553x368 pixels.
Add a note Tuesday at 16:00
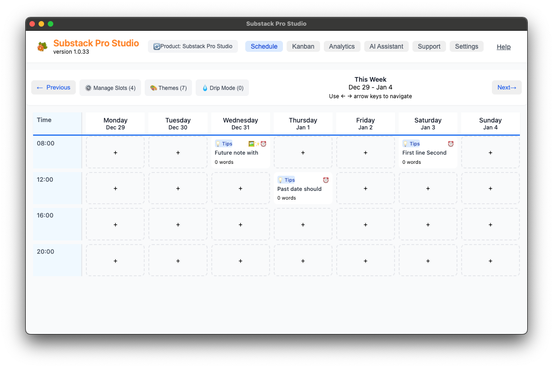pyautogui.click(x=178, y=224)
